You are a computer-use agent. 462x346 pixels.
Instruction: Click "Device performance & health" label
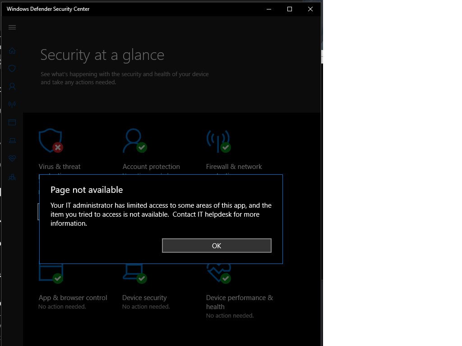240,302
